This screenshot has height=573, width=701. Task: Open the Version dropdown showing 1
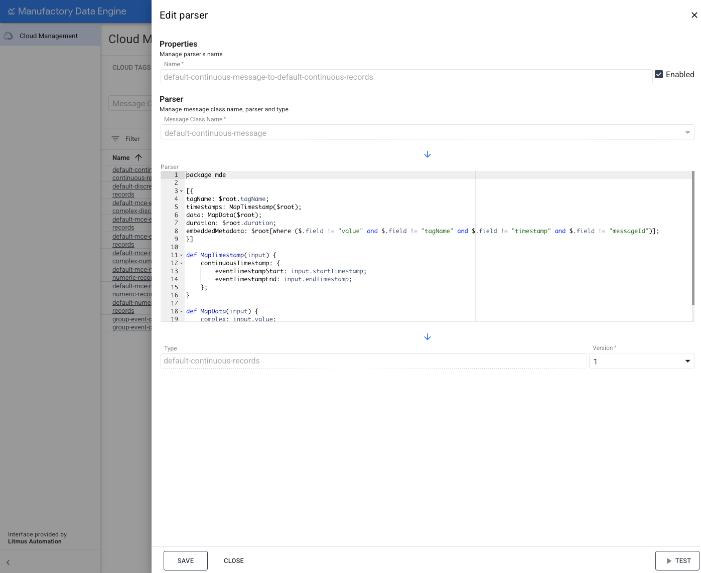click(x=687, y=360)
